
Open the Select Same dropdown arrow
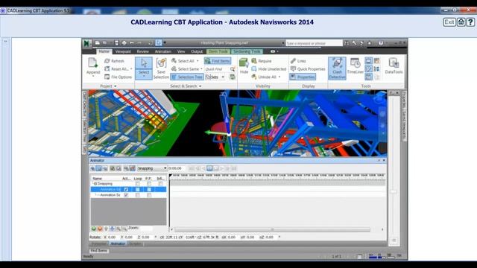tap(201, 69)
